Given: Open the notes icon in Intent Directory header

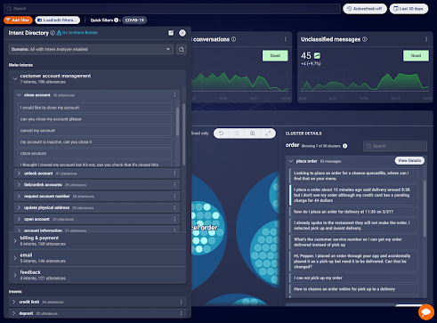Looking at the screenshot, I should (171, 33).
